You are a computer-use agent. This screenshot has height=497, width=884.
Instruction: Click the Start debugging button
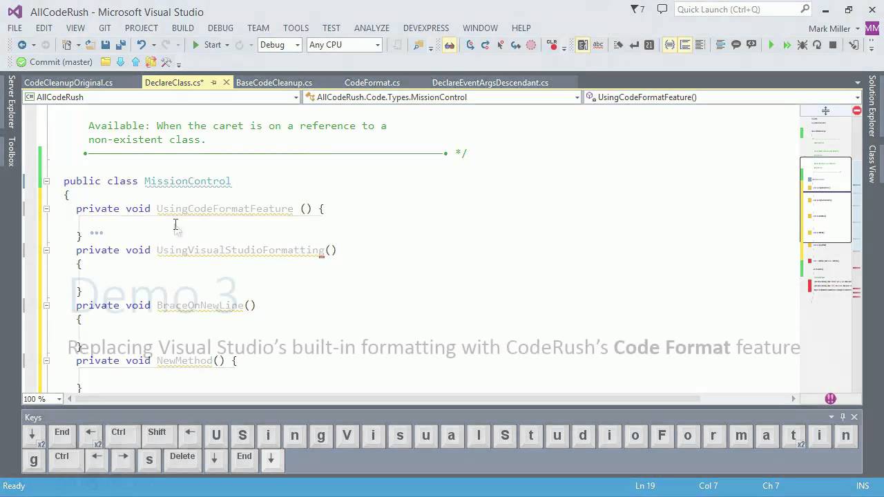coord(206,45)
